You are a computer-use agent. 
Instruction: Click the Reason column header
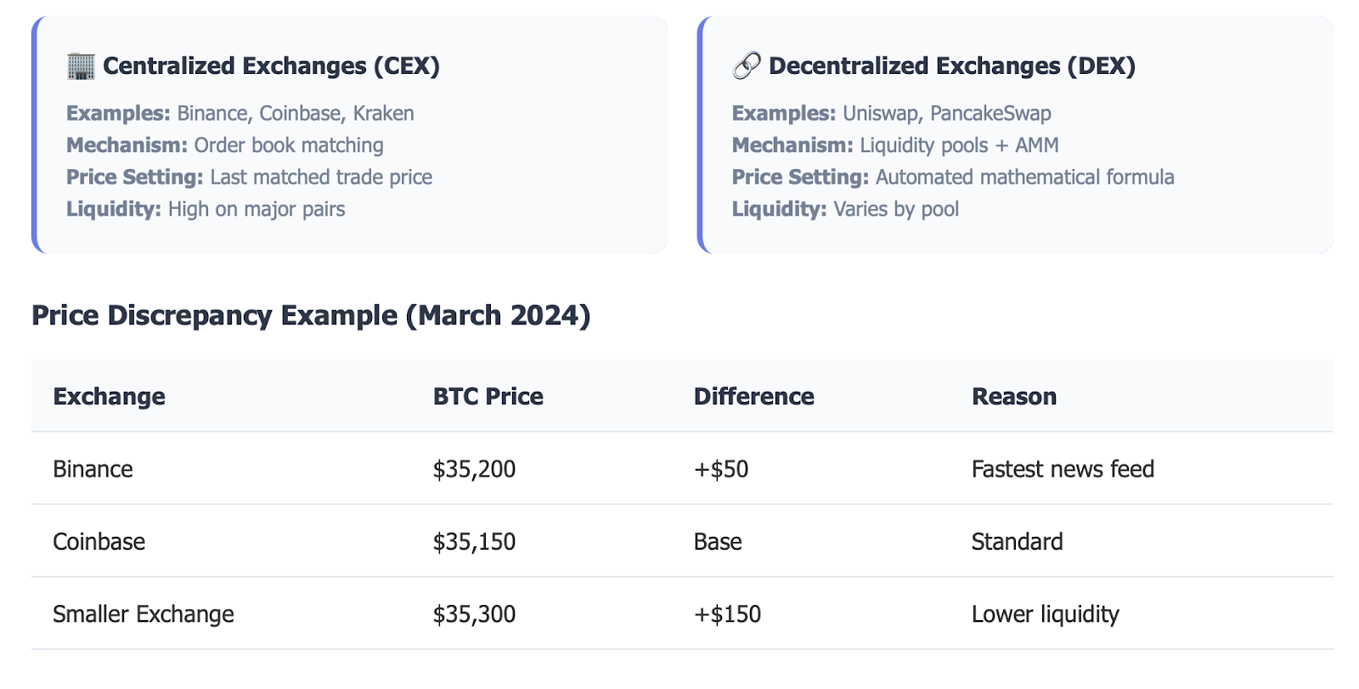point(1013,397)
